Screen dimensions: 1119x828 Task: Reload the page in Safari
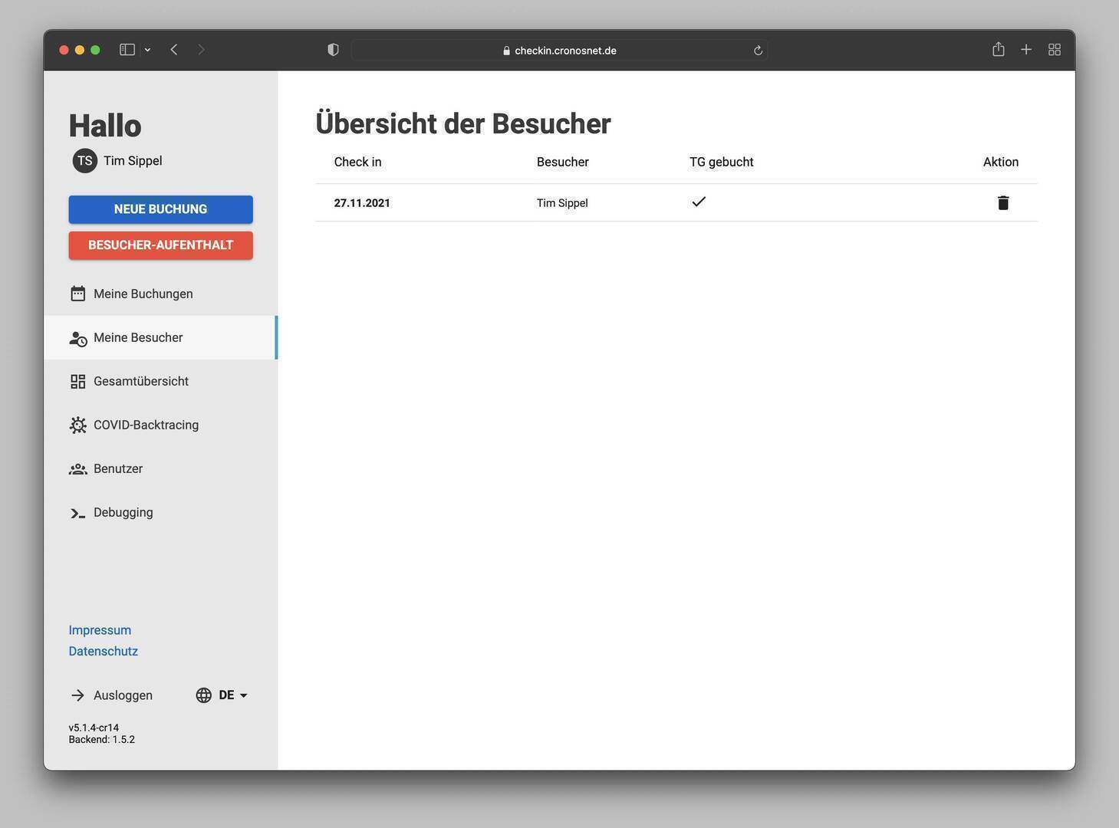758,51
